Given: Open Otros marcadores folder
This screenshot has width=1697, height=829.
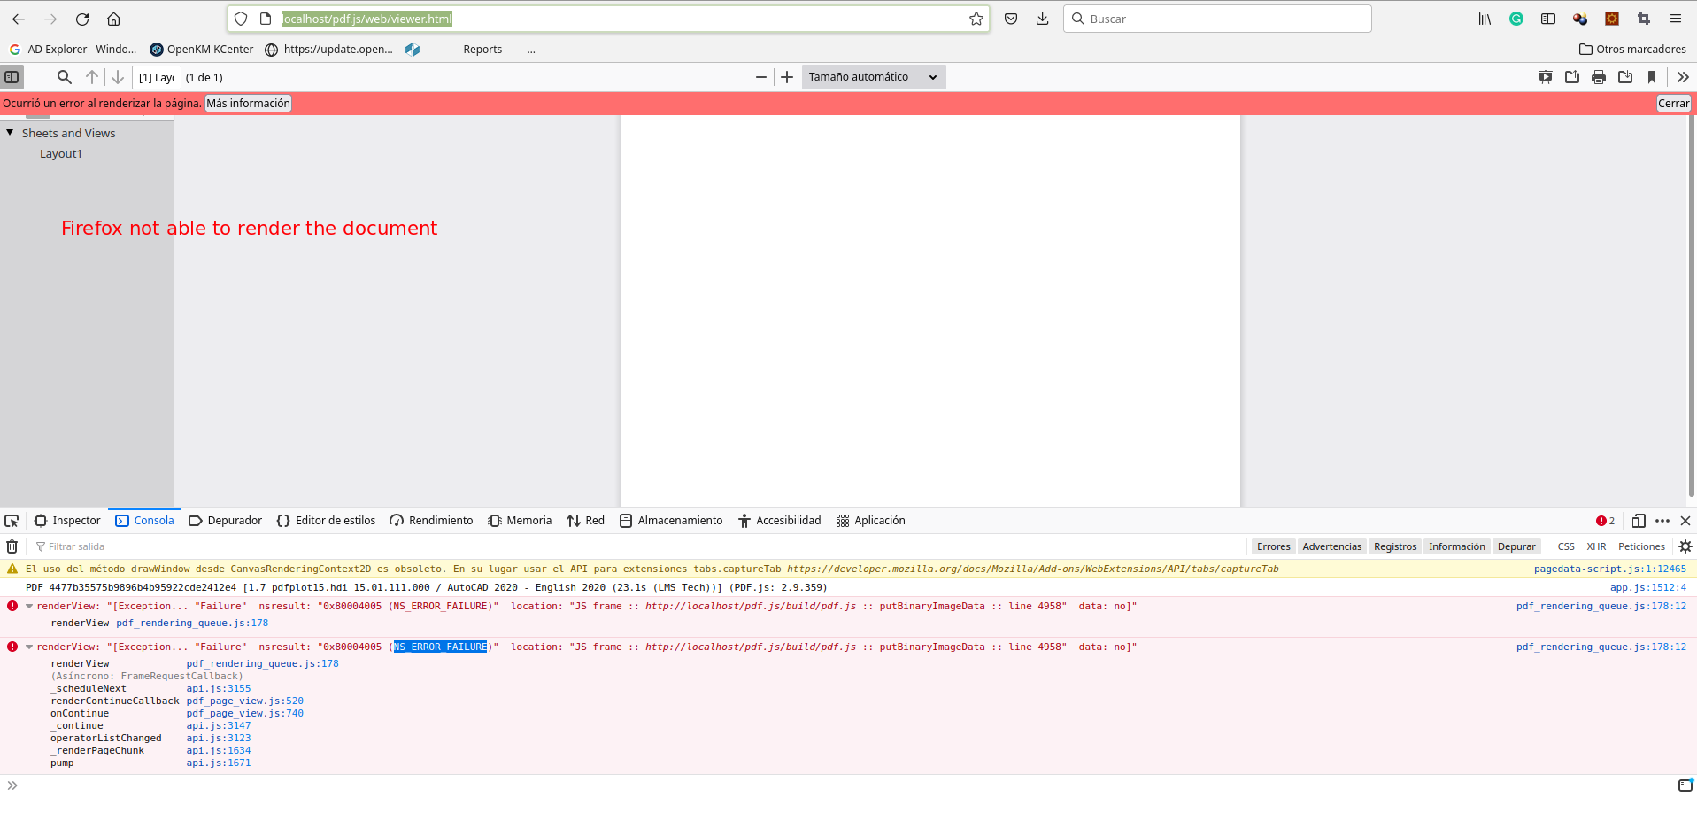Looking at the screenshot, I should [1632, 50].
